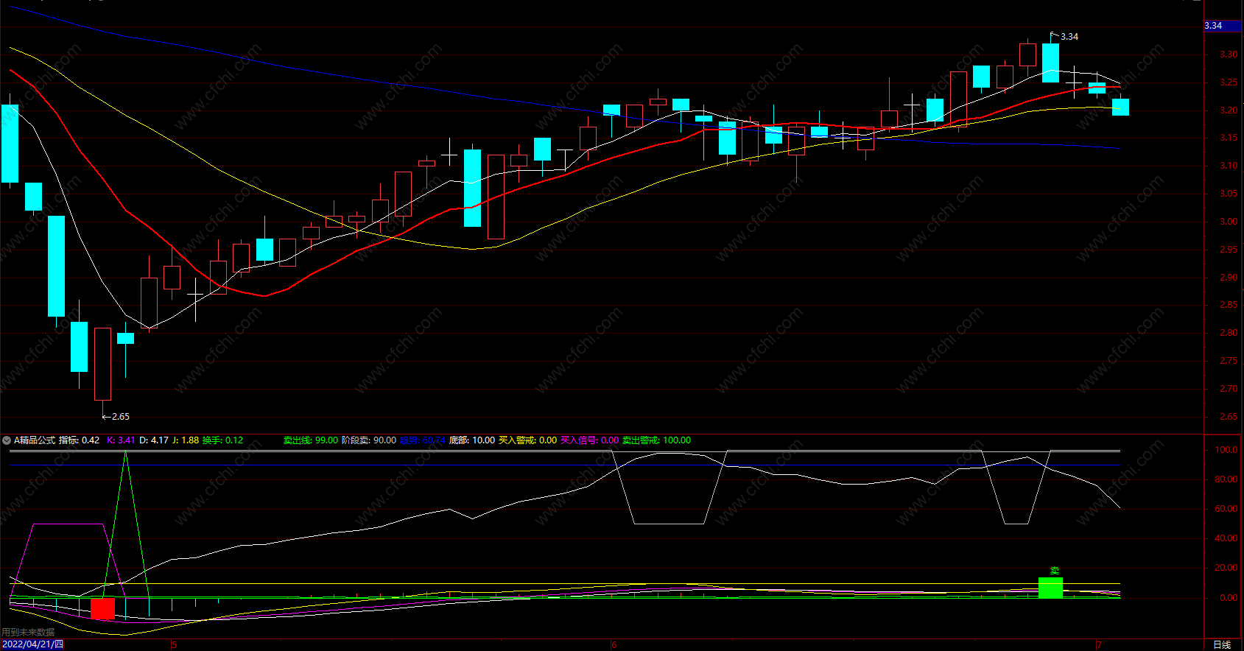This screenshot has height=651, width=1244.
Task: Select the J: 1.88 indicator value
Action: [186, 440]
